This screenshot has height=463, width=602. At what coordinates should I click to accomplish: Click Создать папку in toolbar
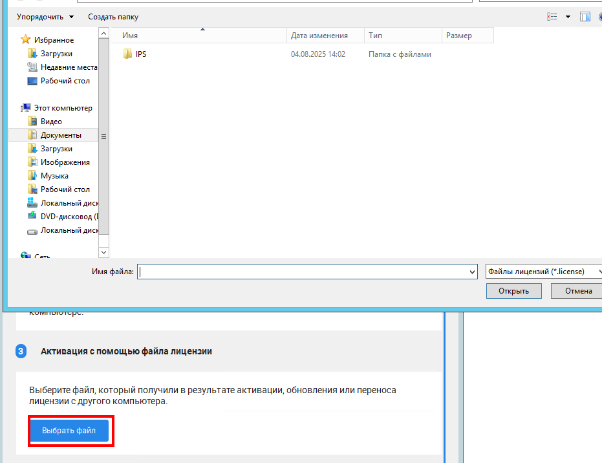pos(113,17)
